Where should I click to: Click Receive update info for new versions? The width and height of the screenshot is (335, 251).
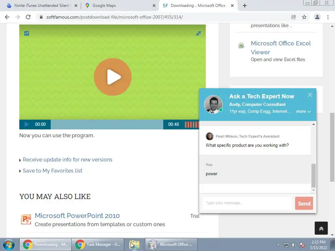pos(67,159)
